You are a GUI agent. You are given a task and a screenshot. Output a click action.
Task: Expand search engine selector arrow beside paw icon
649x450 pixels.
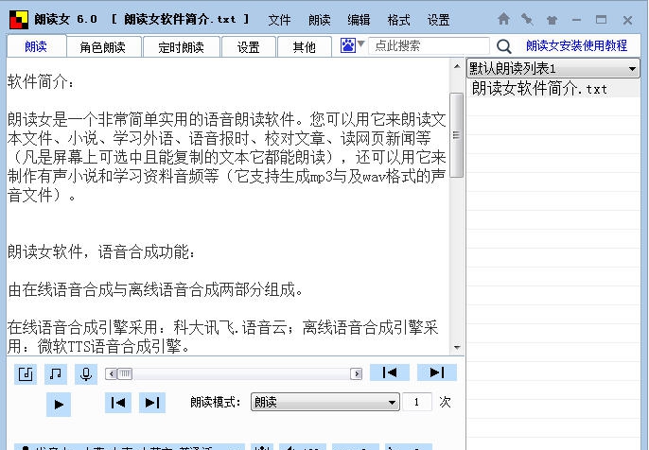pyautogui.click(x=361, y=43)
